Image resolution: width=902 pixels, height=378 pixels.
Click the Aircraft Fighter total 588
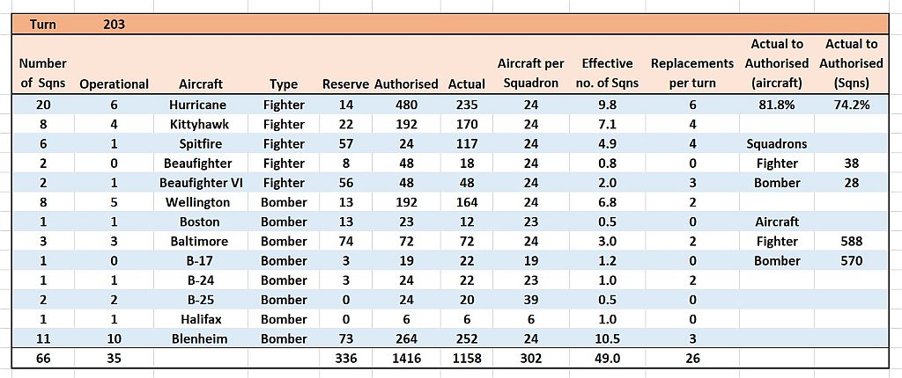[851, 241]
